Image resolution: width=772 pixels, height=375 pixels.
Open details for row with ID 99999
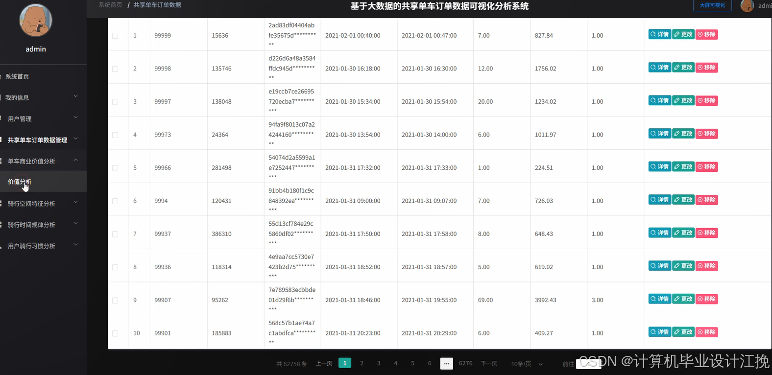pyautogui.click(x=659, y=34)
